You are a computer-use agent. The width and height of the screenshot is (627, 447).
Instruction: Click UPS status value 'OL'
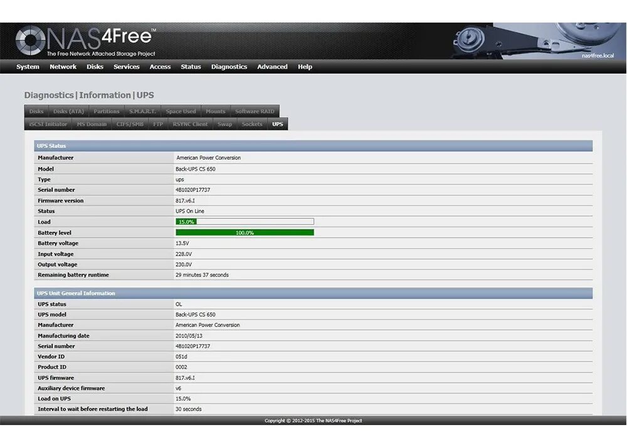(x=178, y=304)
